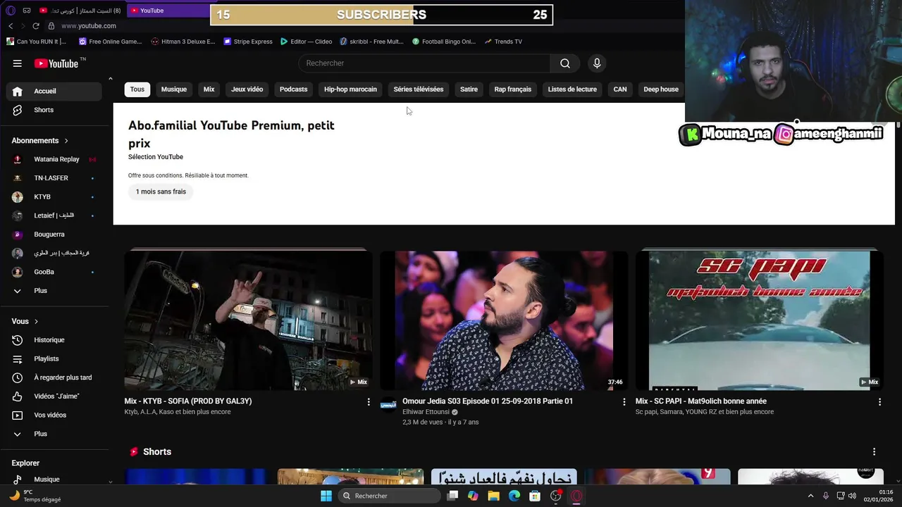Click the YouTube Rechercher search field
This screenshot has height=507, width=902.
[x=424, y=63]
